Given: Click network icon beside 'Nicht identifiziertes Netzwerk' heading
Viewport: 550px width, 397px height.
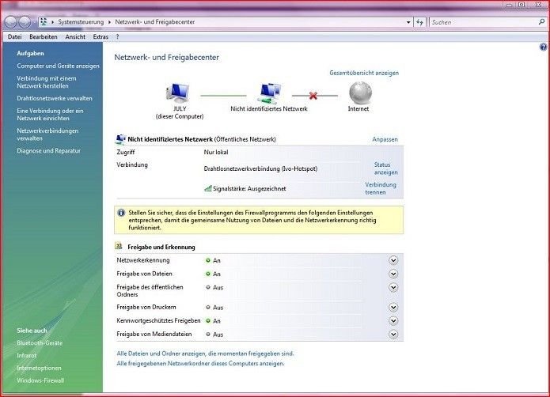Looking at the screenshot, I should tap(120, 139).
